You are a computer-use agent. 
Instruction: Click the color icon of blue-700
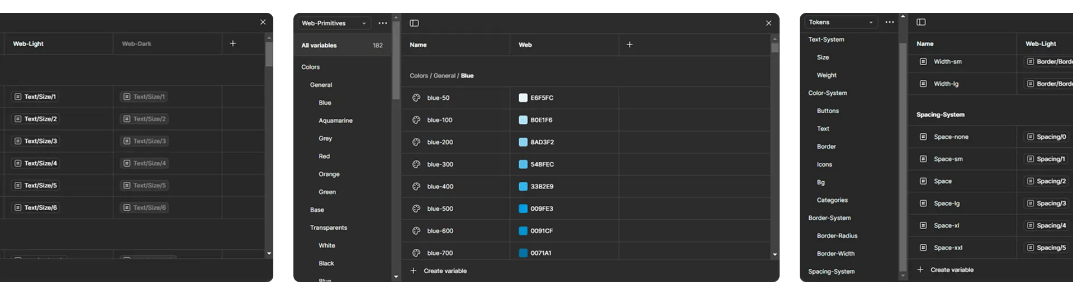(x=416, y=253)
